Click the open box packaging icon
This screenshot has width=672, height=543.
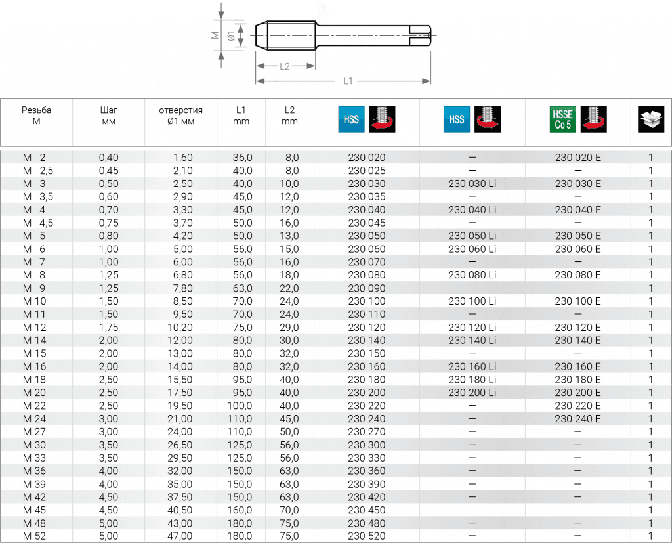tap(651, 119)
